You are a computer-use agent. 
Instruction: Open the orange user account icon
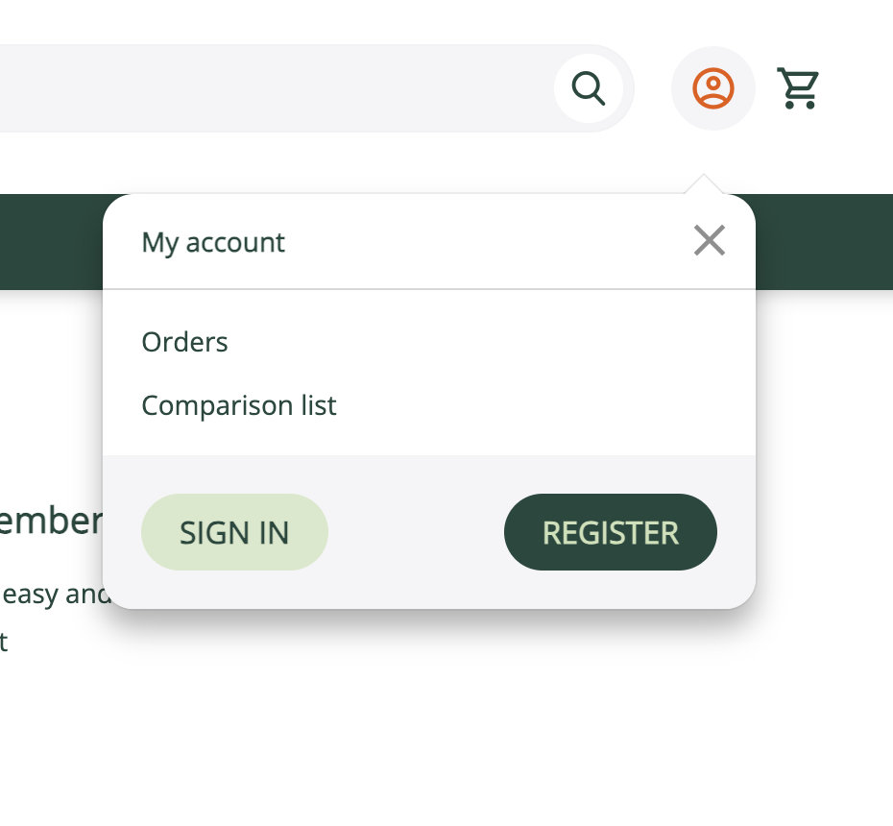point(713,88)
